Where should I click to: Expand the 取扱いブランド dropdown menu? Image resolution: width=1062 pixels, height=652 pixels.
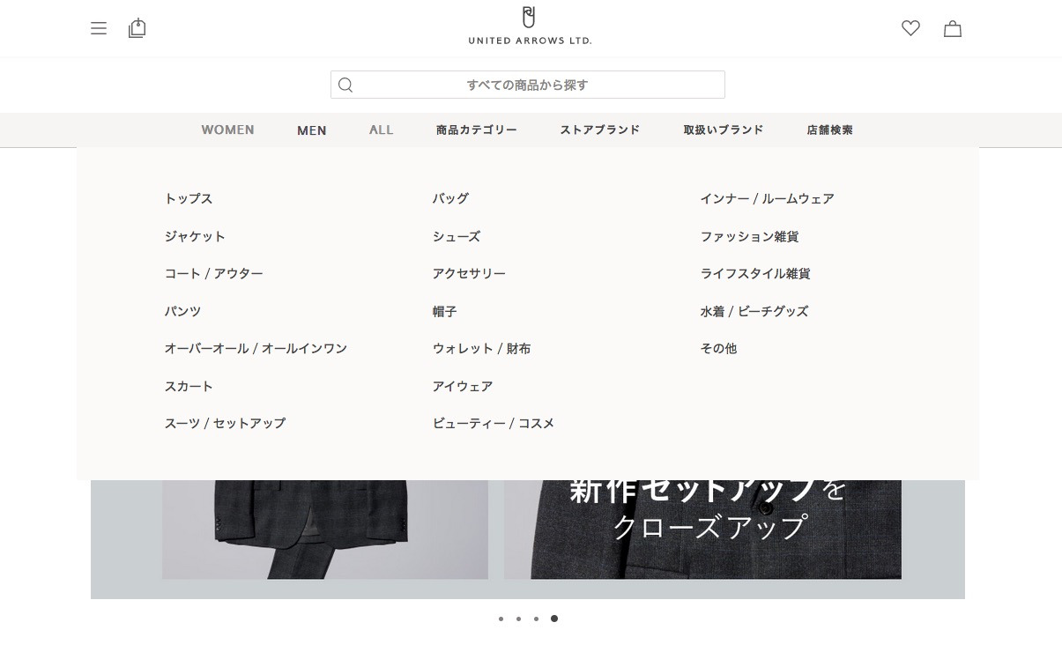click(723, 130)
